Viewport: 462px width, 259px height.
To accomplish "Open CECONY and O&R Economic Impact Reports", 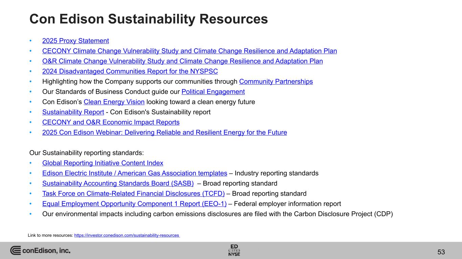I will pyautogui.click(x=111, y=122).
